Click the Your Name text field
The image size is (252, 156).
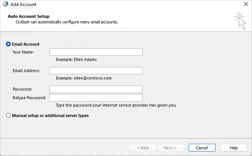96,52
